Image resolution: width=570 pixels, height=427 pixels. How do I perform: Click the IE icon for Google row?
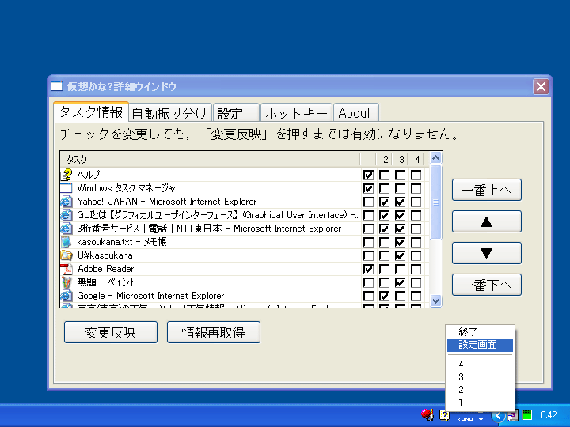66,296
